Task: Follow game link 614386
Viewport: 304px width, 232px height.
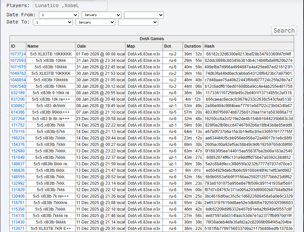Action: [x=18, y=112]
